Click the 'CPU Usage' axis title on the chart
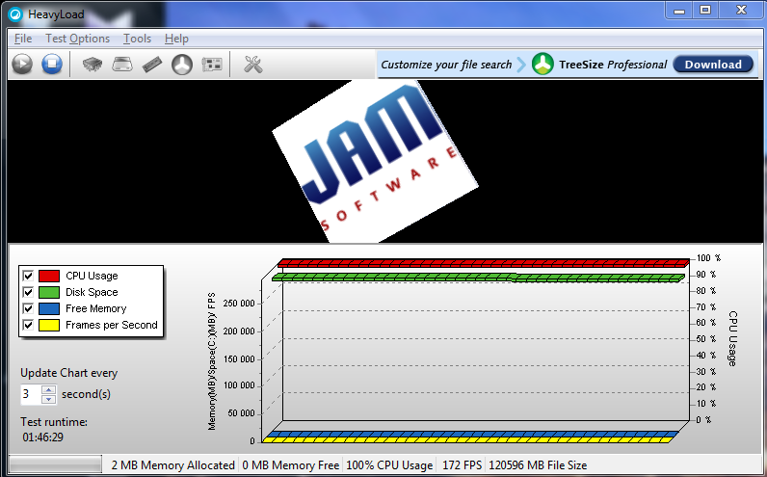The height and width of the screenshot is (477, 767). click(x=731, y=338)
